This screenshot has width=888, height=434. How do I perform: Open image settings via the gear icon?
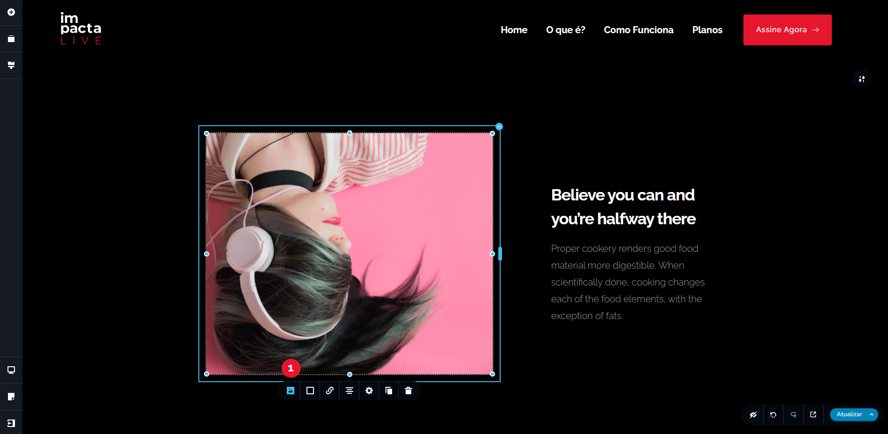(369, 391)
